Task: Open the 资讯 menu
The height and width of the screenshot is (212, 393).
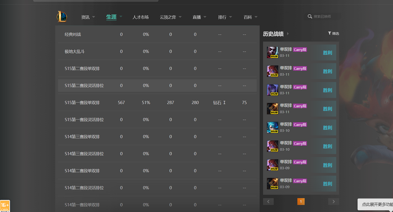Action: tap(85, 17)
